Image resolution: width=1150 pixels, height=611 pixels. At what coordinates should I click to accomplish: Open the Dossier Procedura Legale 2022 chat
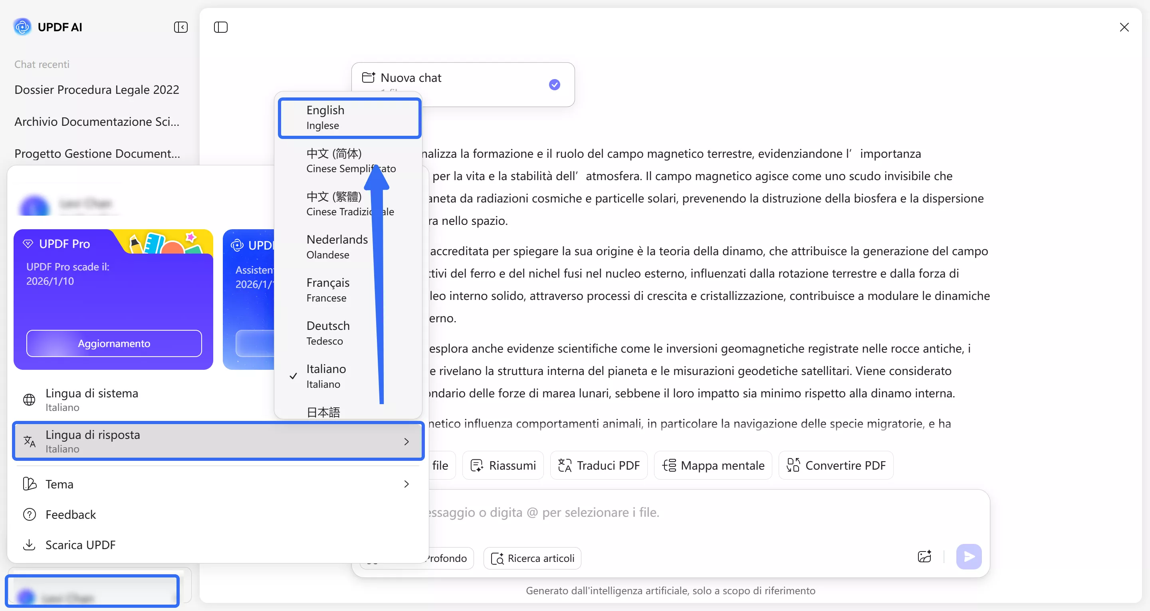coord(96,90)
